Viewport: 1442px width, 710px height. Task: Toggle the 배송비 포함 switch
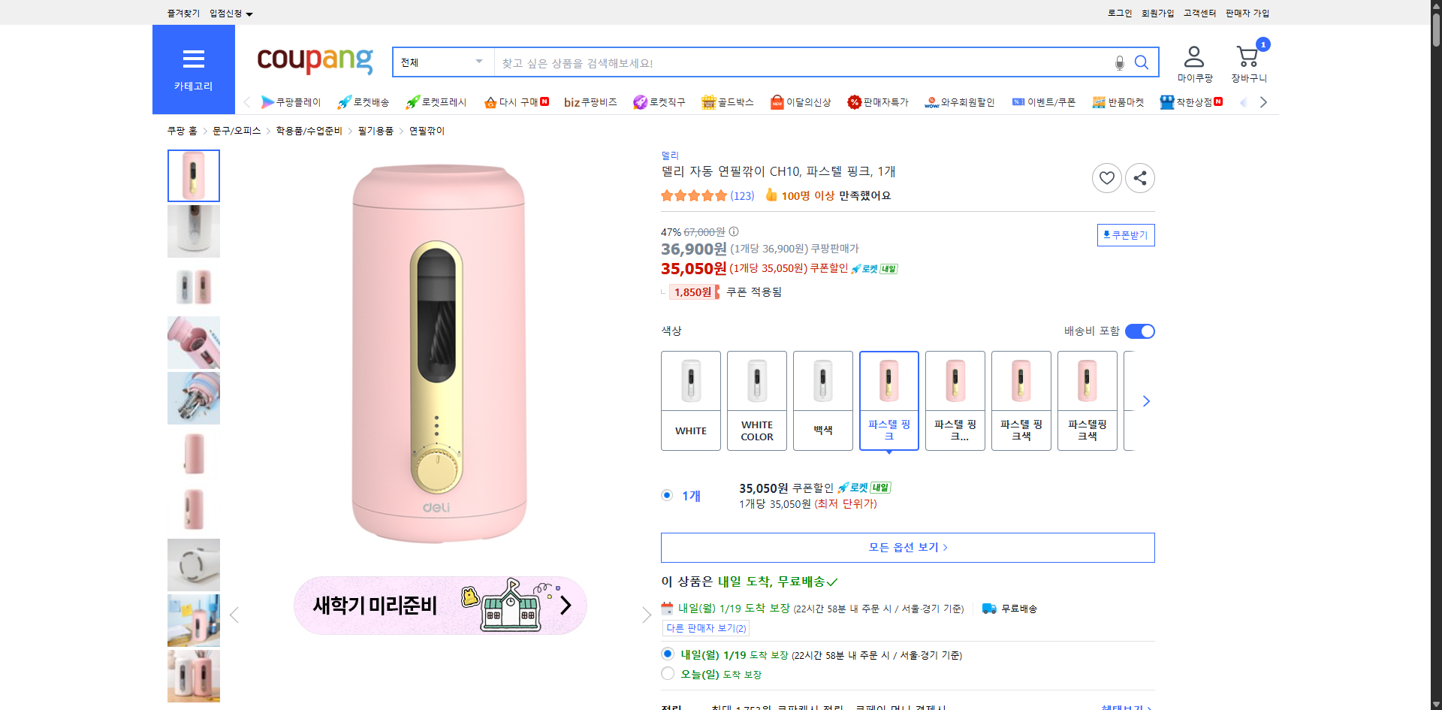pos(1139,331)
